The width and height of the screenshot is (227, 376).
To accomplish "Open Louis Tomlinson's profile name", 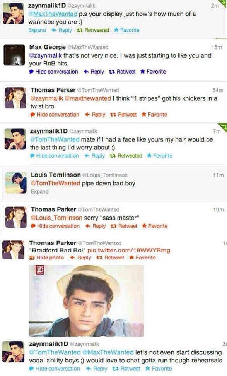I will (x=56, y=175).
